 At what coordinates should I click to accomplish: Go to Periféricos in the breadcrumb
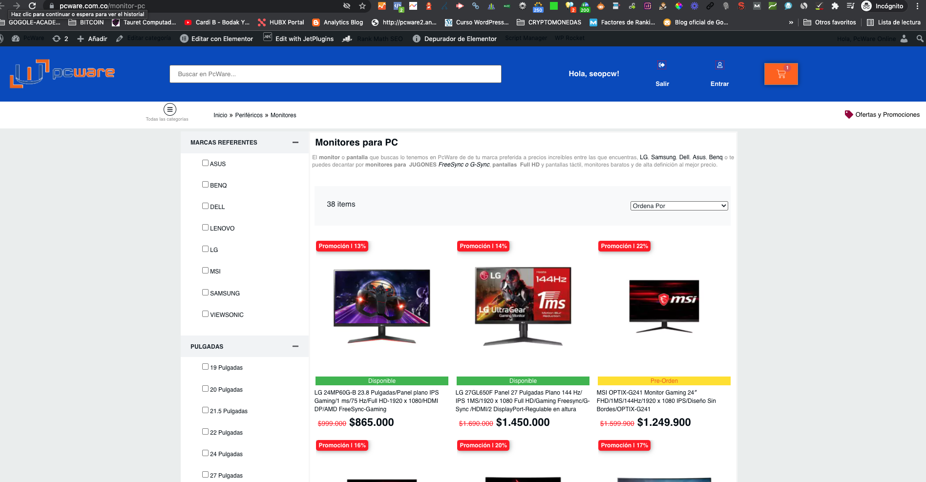coord(249,115)
